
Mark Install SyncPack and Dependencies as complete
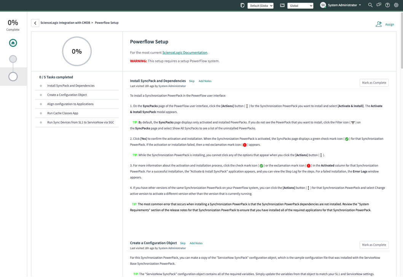[x=374, y=83]
